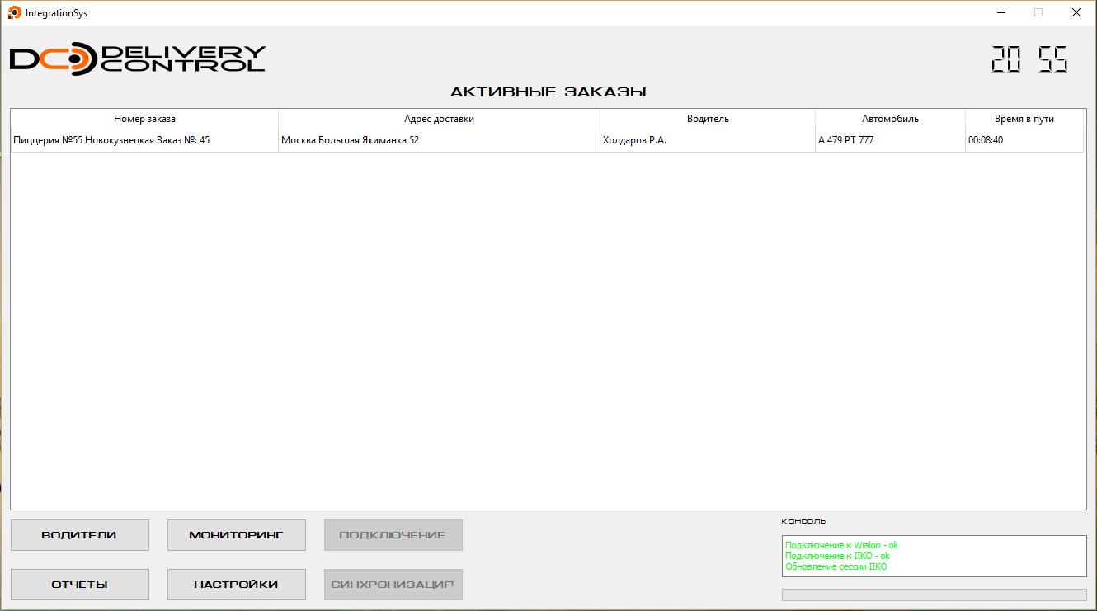Click the Автомобиль column header
This screenshot has height=611, width=1097.
coord(890,119)
